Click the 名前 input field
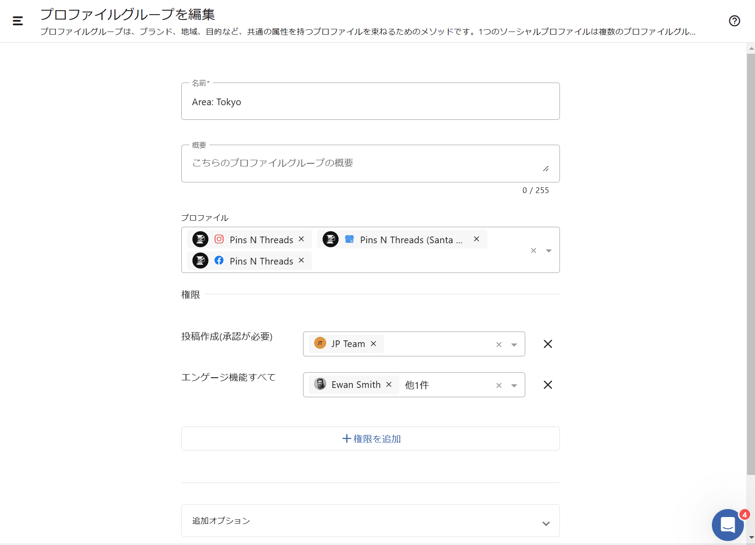This screenshot has width=755, height=545. pyautogui.click(x=370, y=102)
